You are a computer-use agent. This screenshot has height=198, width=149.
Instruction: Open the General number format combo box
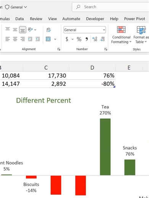pos(84,30)
